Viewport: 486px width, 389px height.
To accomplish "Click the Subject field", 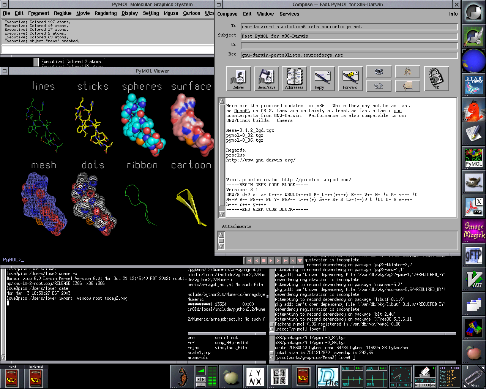I will (x=349, y=36).
